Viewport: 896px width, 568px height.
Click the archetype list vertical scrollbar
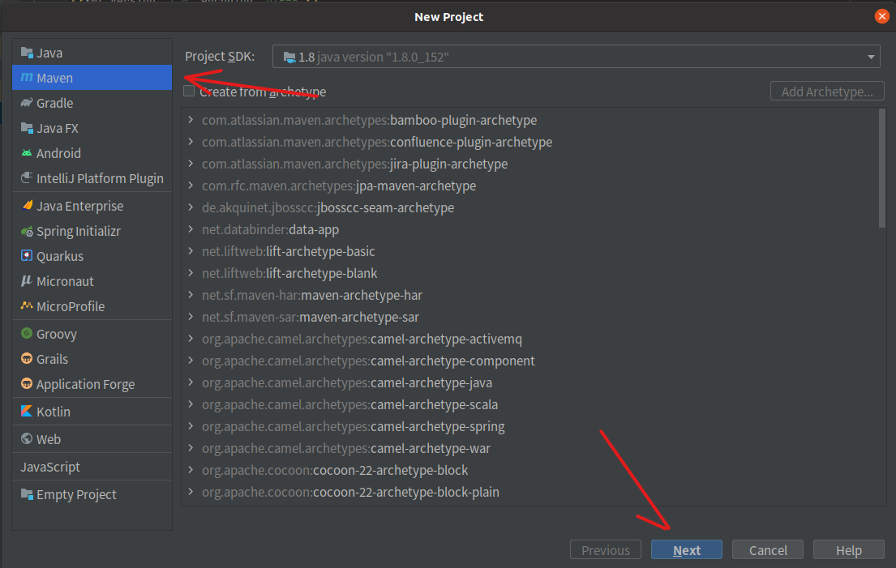(881, 169)
